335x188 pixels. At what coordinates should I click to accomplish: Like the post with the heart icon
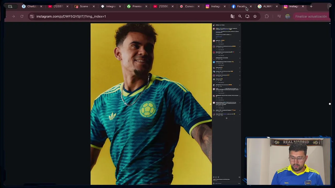coord(214,177)
